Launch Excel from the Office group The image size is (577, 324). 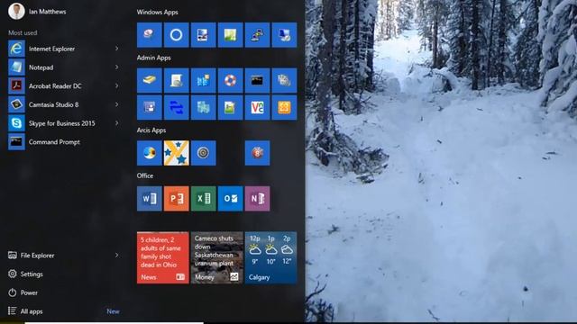[203, 198]
